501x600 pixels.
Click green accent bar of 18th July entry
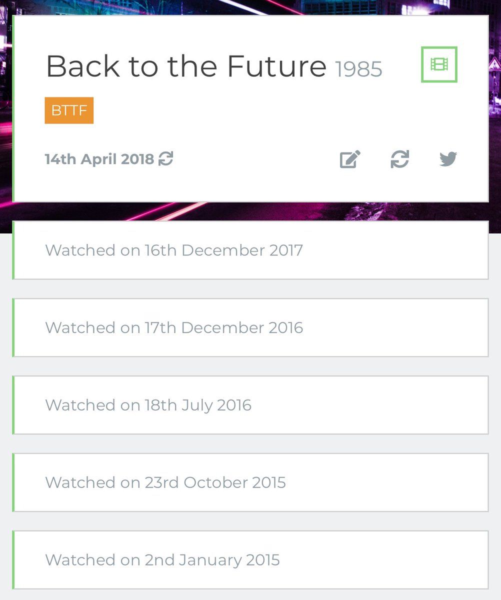tap(13, 405)
